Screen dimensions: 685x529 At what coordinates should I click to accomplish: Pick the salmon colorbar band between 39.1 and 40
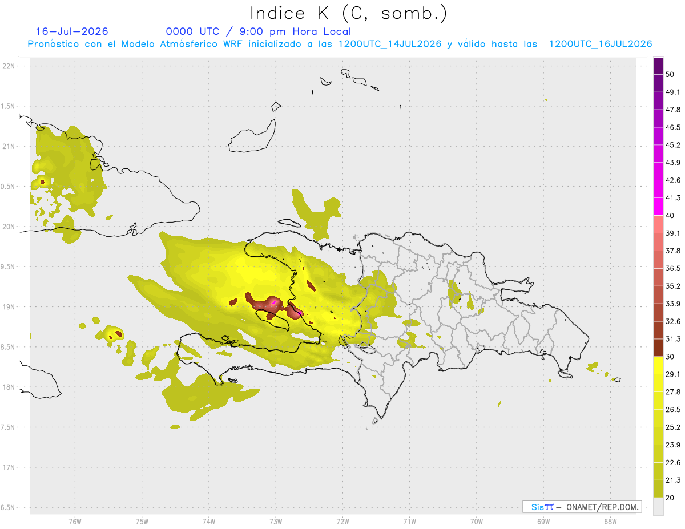(x=658, y=224)
